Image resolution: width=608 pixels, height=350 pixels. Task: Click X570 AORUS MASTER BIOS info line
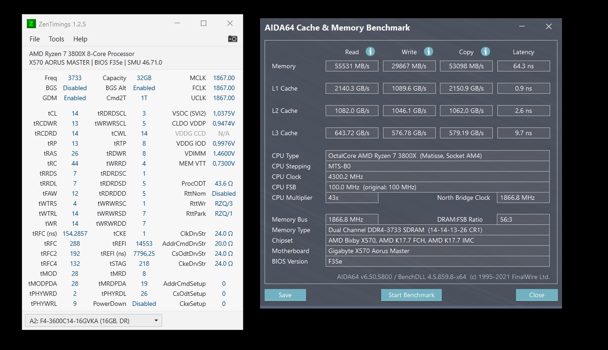pyautogui.click(x=96, y=62)
